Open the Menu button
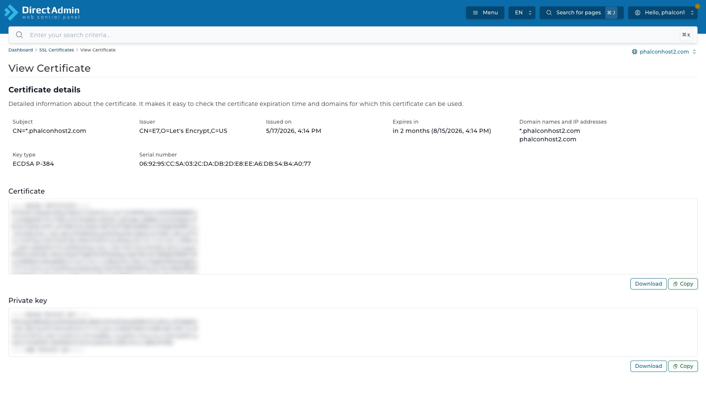Screen dimensions: 706x397 pos(485,13)
